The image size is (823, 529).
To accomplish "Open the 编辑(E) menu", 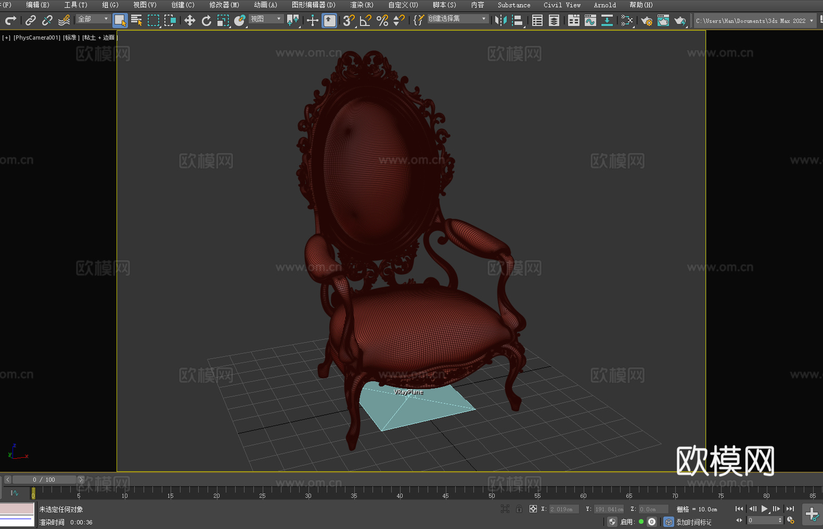I will tap(37, 5).
